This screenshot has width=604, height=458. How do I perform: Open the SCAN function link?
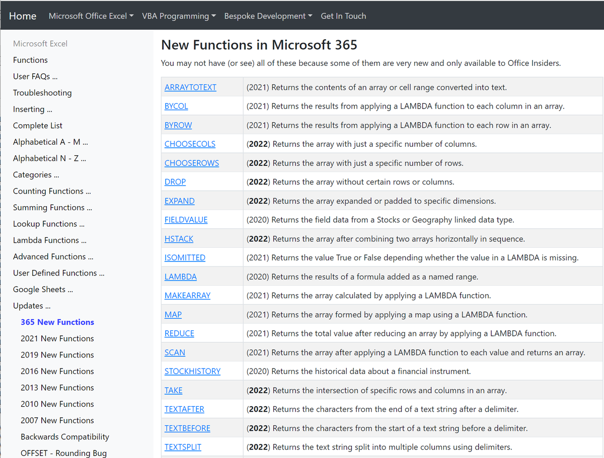175,352
